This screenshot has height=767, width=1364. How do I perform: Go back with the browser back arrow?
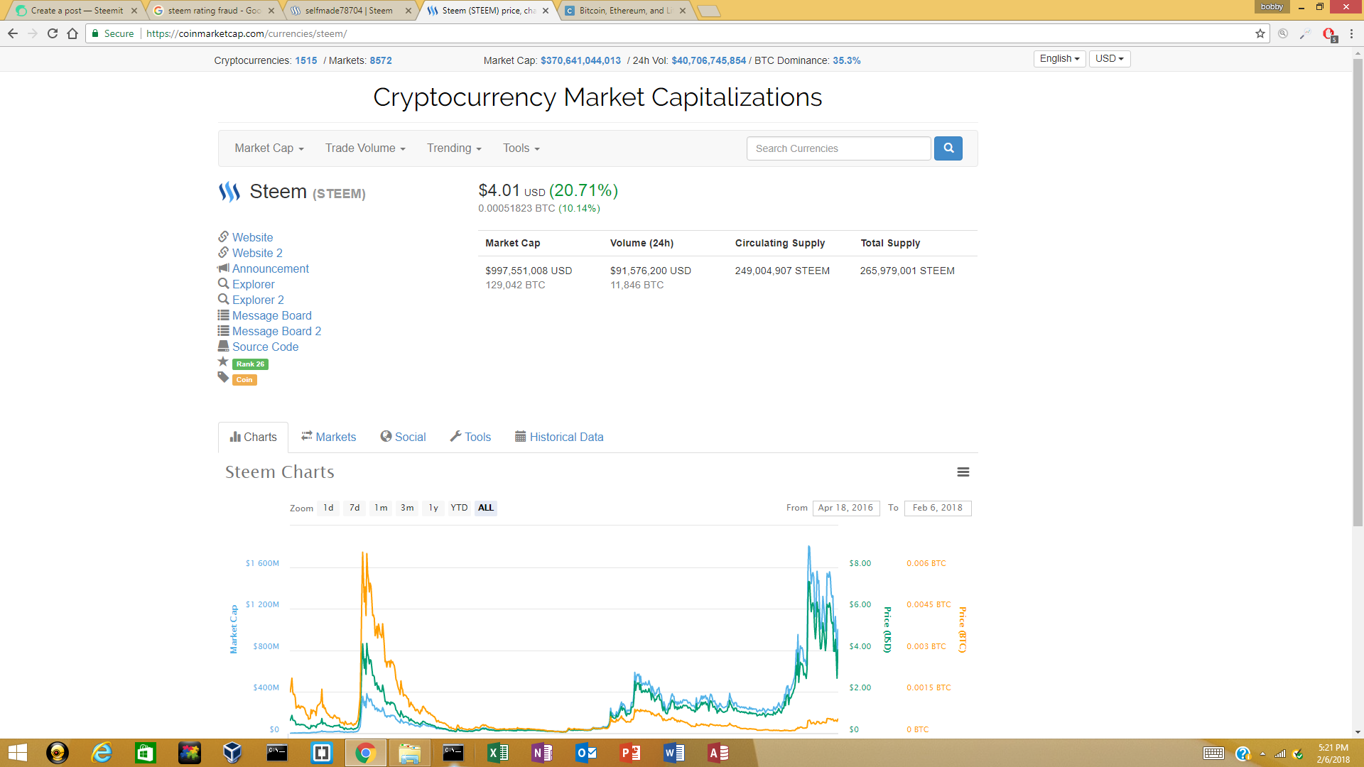(13, 33)
